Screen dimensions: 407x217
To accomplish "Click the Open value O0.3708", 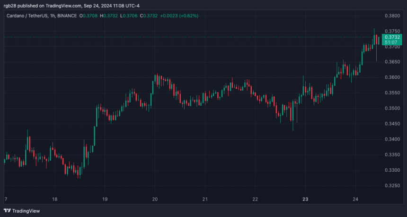I will coord(90,16).
